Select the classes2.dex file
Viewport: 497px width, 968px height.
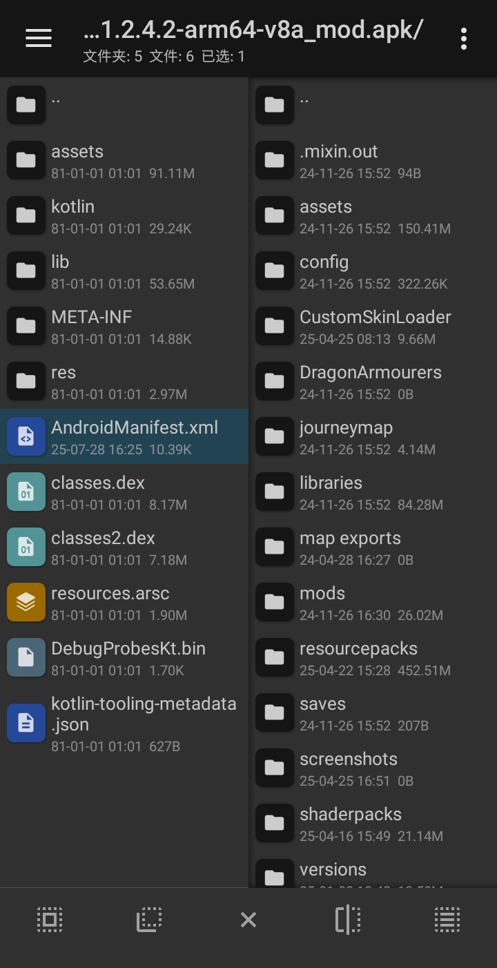pyautogui.click(x=124, y=547)
